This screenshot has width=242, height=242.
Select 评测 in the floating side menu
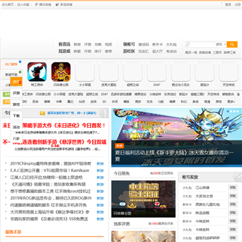(x=16, y=93)
